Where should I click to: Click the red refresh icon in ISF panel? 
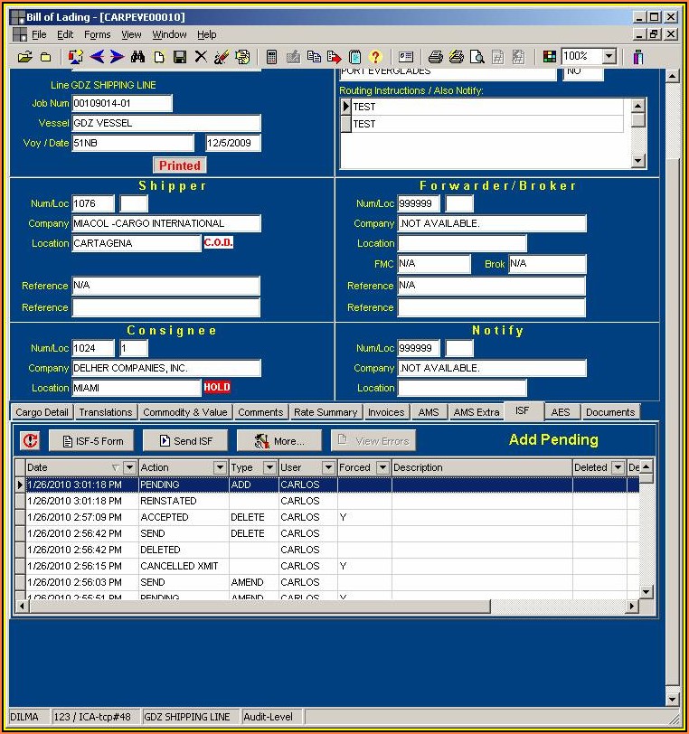click(x=30, y=440)
